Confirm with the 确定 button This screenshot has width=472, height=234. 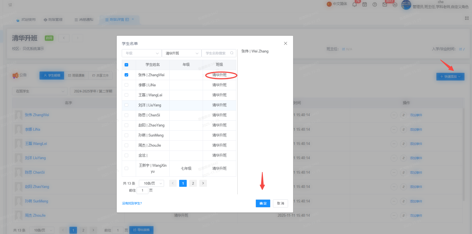click(x=263, y=203)
